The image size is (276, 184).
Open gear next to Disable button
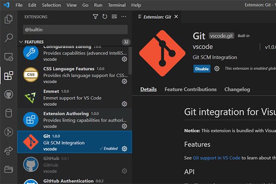tap(217, 69)
